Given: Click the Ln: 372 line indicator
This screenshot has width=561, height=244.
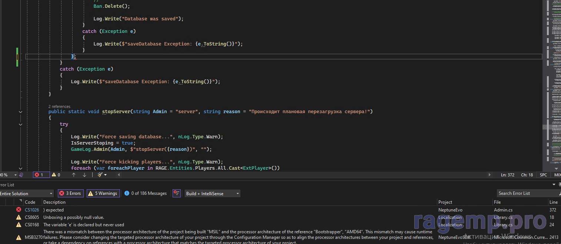Looking at the screenshot, I should pos(507,175).
